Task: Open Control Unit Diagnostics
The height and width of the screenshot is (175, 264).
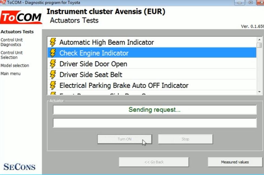Action: [x=11, y=42]
